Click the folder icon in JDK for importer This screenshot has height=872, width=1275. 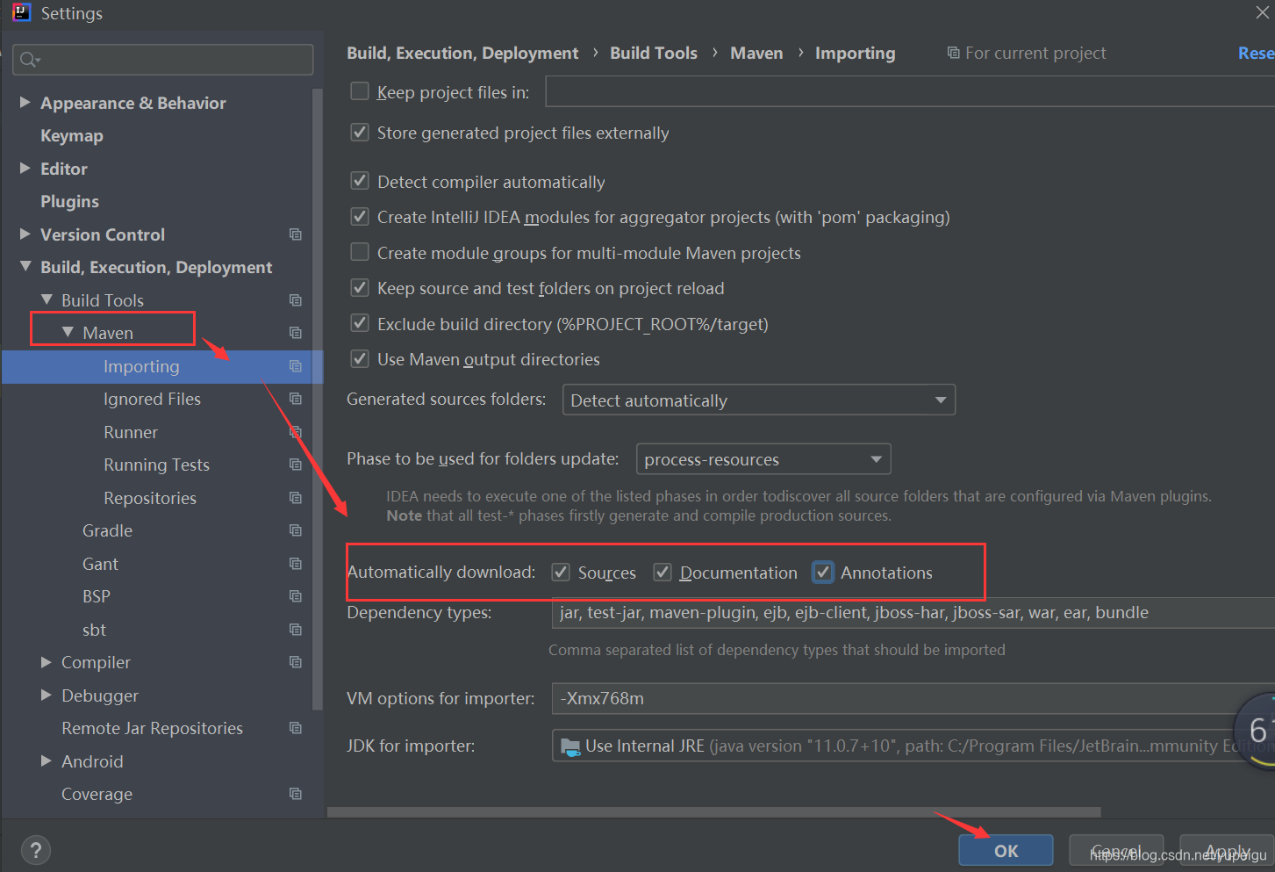(570, 746)
